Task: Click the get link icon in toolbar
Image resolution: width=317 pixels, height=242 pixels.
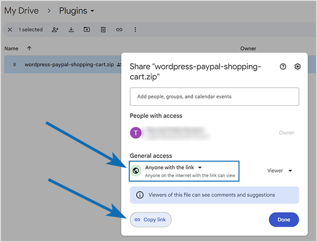Action: [x=119, y=30]
